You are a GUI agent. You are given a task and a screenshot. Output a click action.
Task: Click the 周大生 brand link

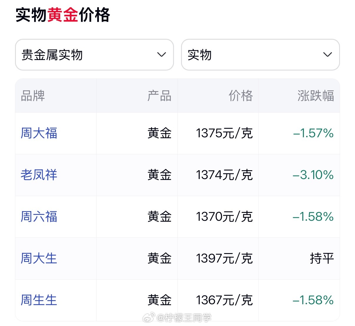pos(39,258)
